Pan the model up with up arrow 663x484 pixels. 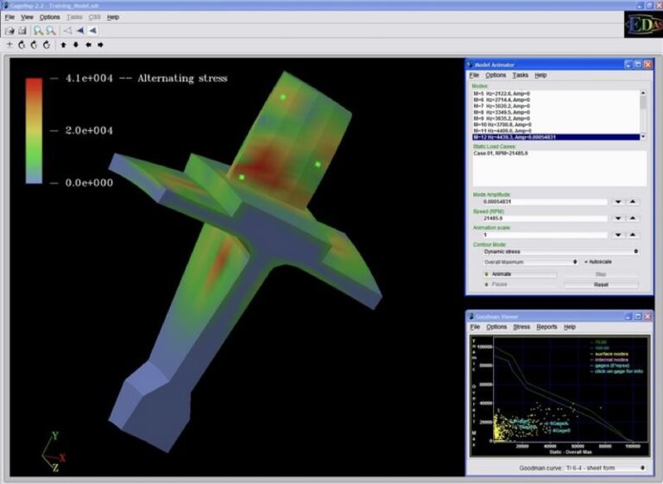point(63,45)
